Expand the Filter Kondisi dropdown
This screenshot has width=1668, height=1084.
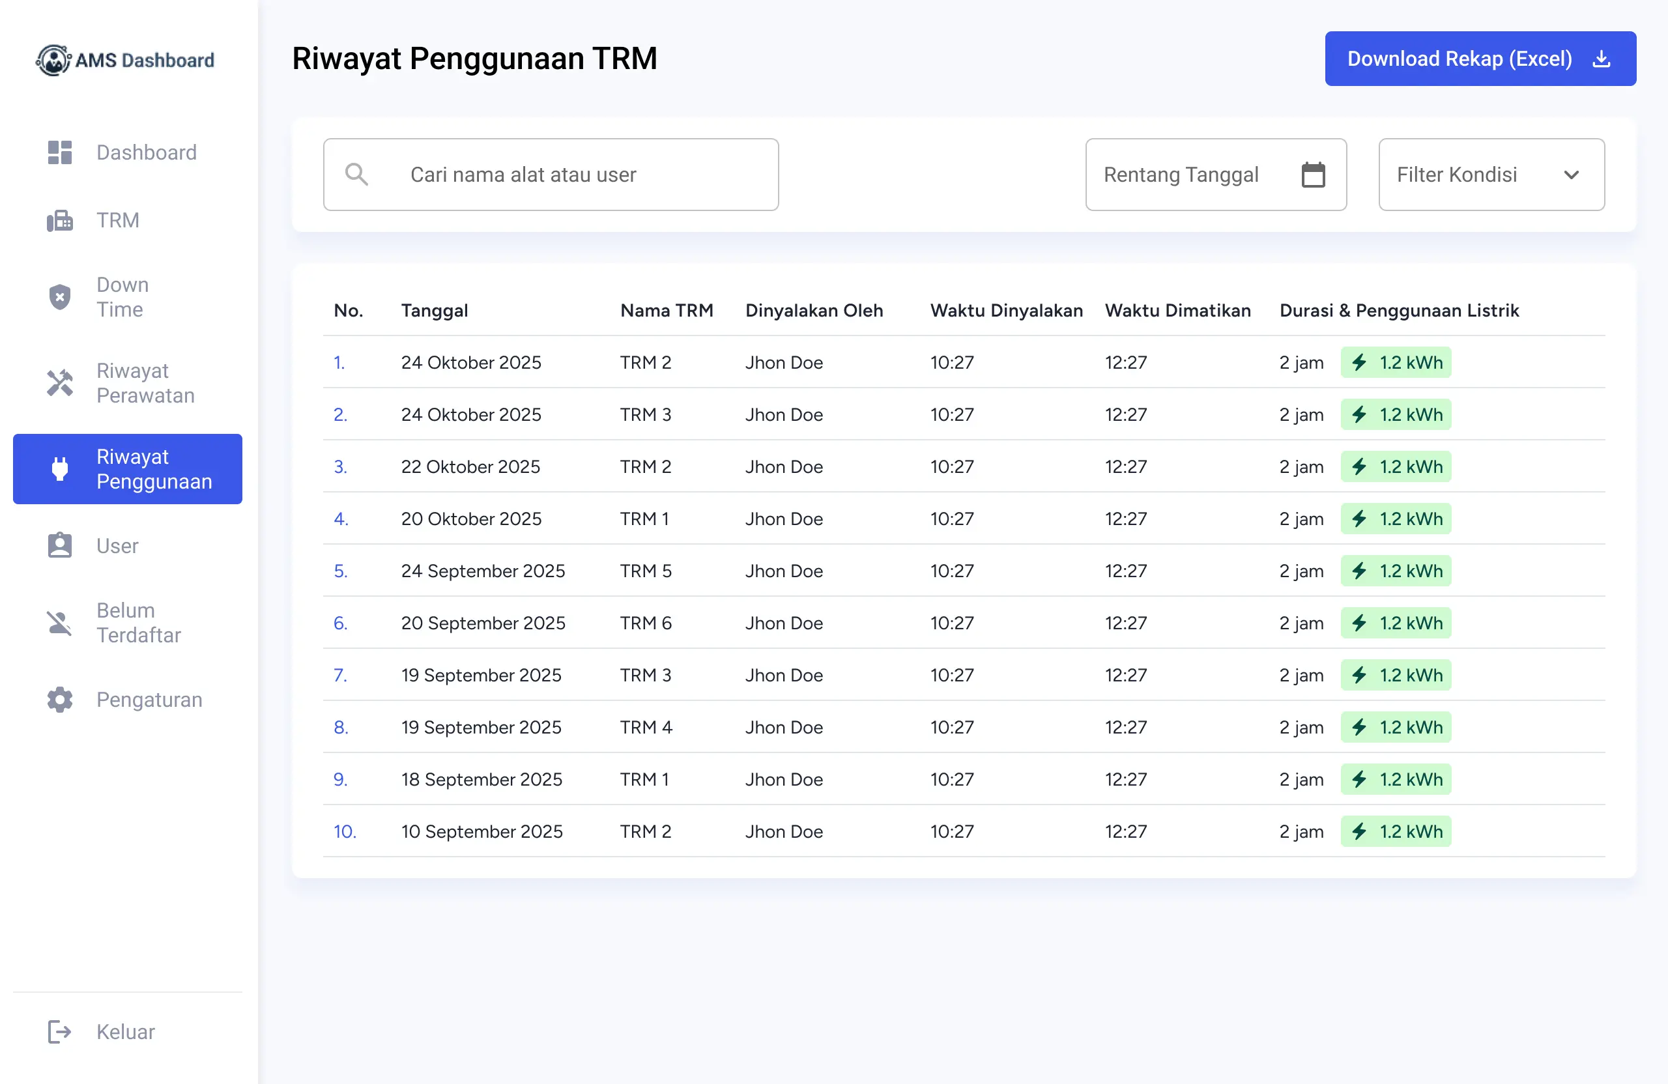[x=1491, y=175]
